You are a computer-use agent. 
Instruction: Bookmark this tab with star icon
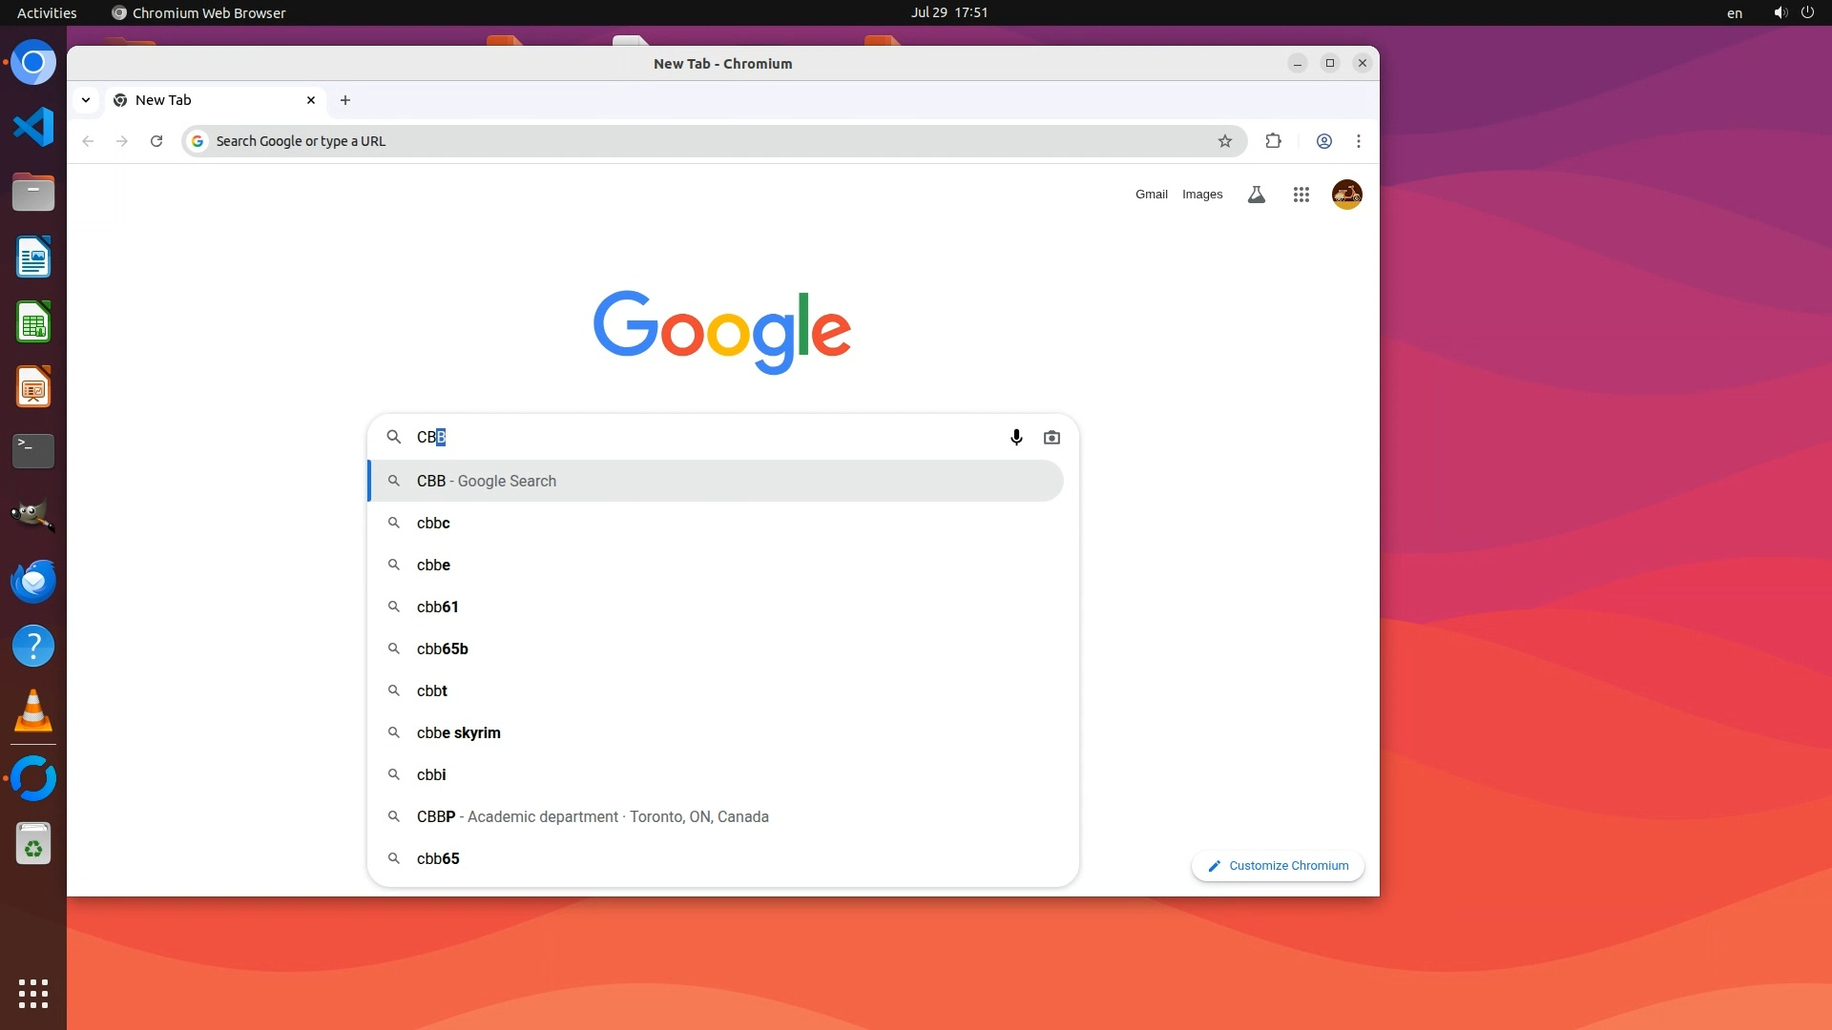pos(1224,141)
